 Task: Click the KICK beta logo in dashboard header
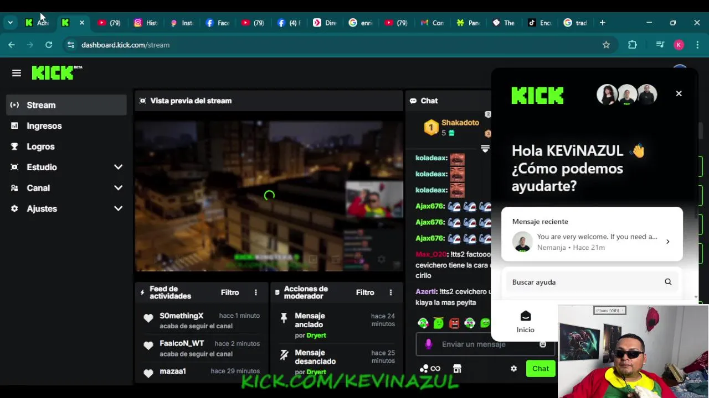click(56, 72)
